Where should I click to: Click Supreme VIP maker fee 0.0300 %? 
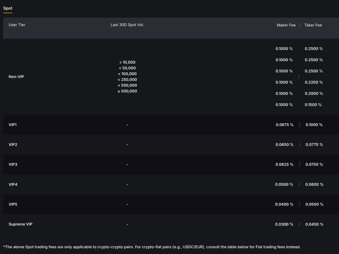(284, 224)
